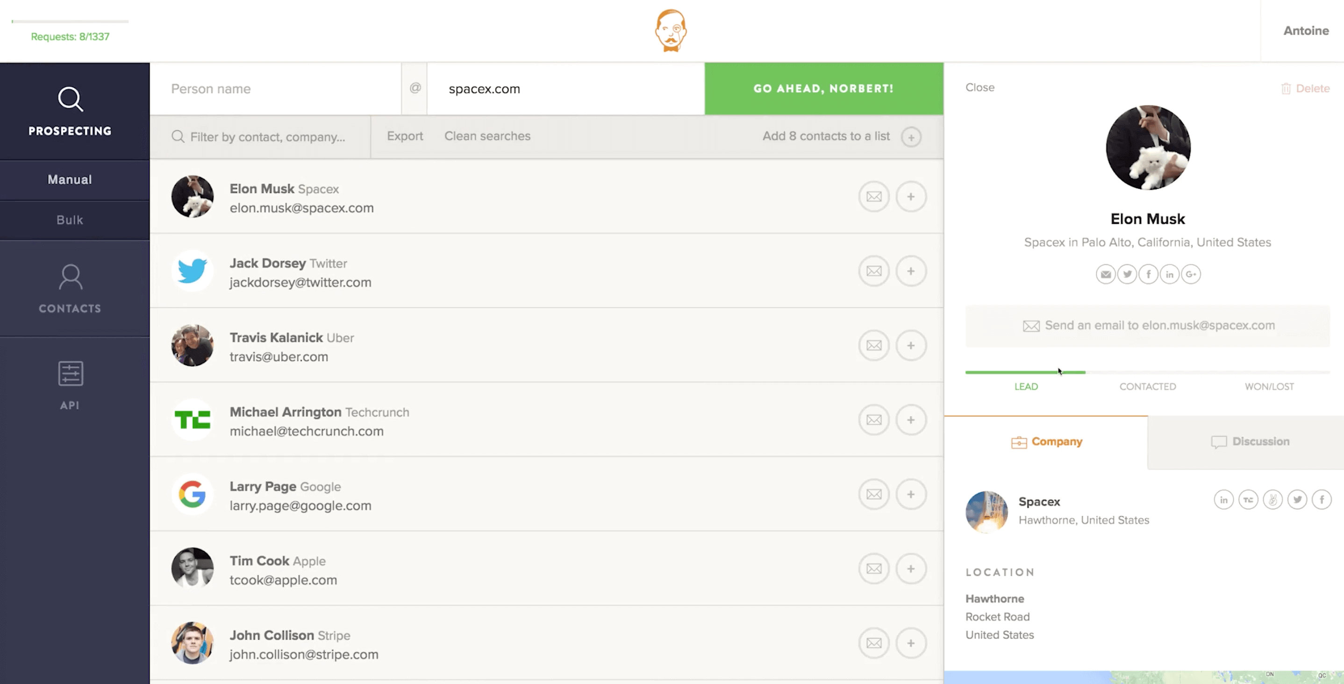Image resolution: width=1344 pixels, height=684 pixels.
Task: Click Elon Musk's large profile photo
Action: point(1148,148)
